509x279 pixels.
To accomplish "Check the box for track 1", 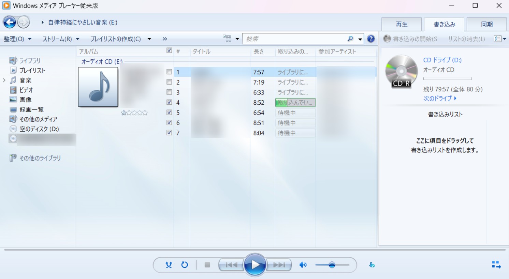I will tap(169, 72).
